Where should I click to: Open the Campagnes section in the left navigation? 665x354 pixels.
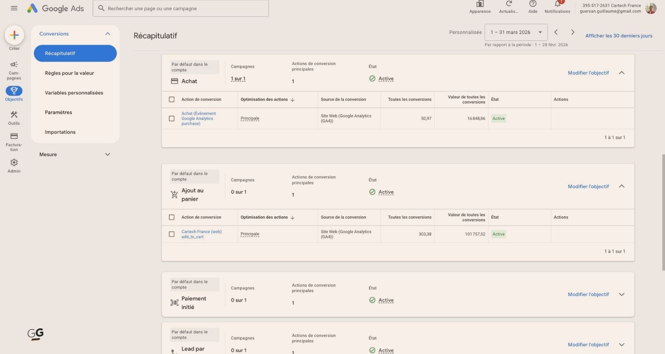tap(14, 69)
